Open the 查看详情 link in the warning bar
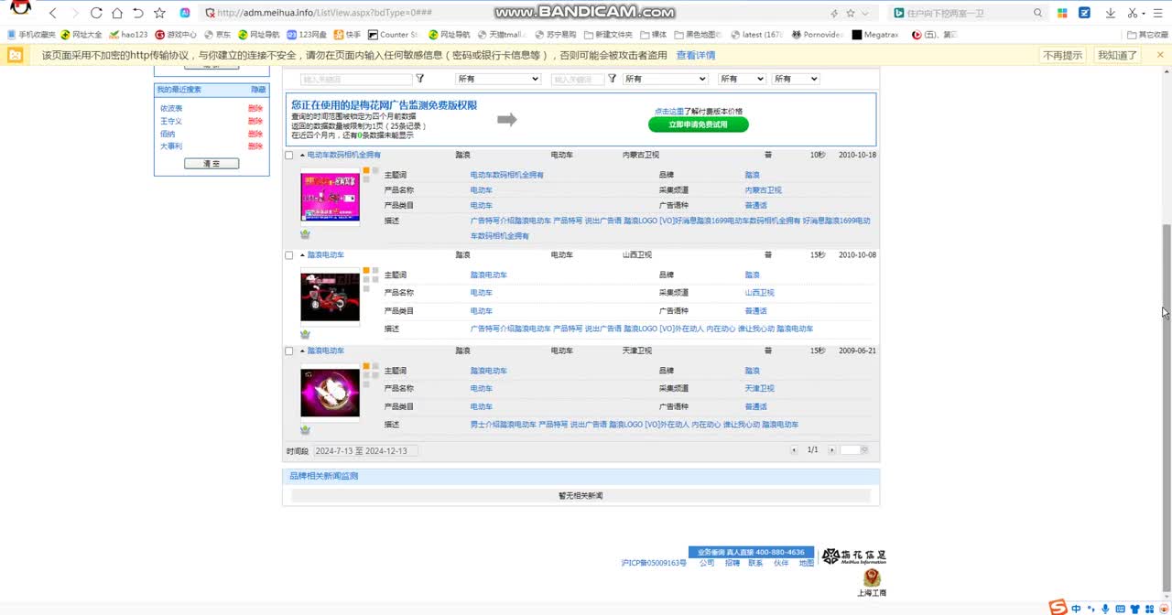Image resolution: width=1172 pixels, height=615 pixels. pyautogui.click(x=696, y=55)
